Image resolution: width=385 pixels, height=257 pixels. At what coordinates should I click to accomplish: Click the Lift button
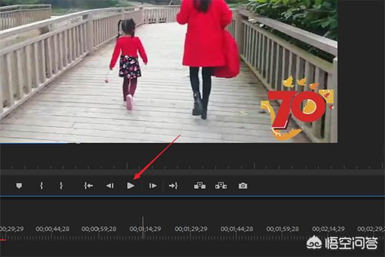pos(200,186)
